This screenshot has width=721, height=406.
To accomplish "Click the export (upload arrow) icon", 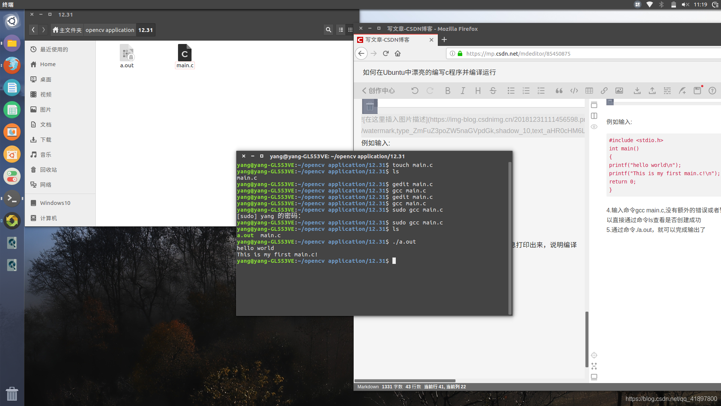I will pyautogui.click(x=652, y=91).
